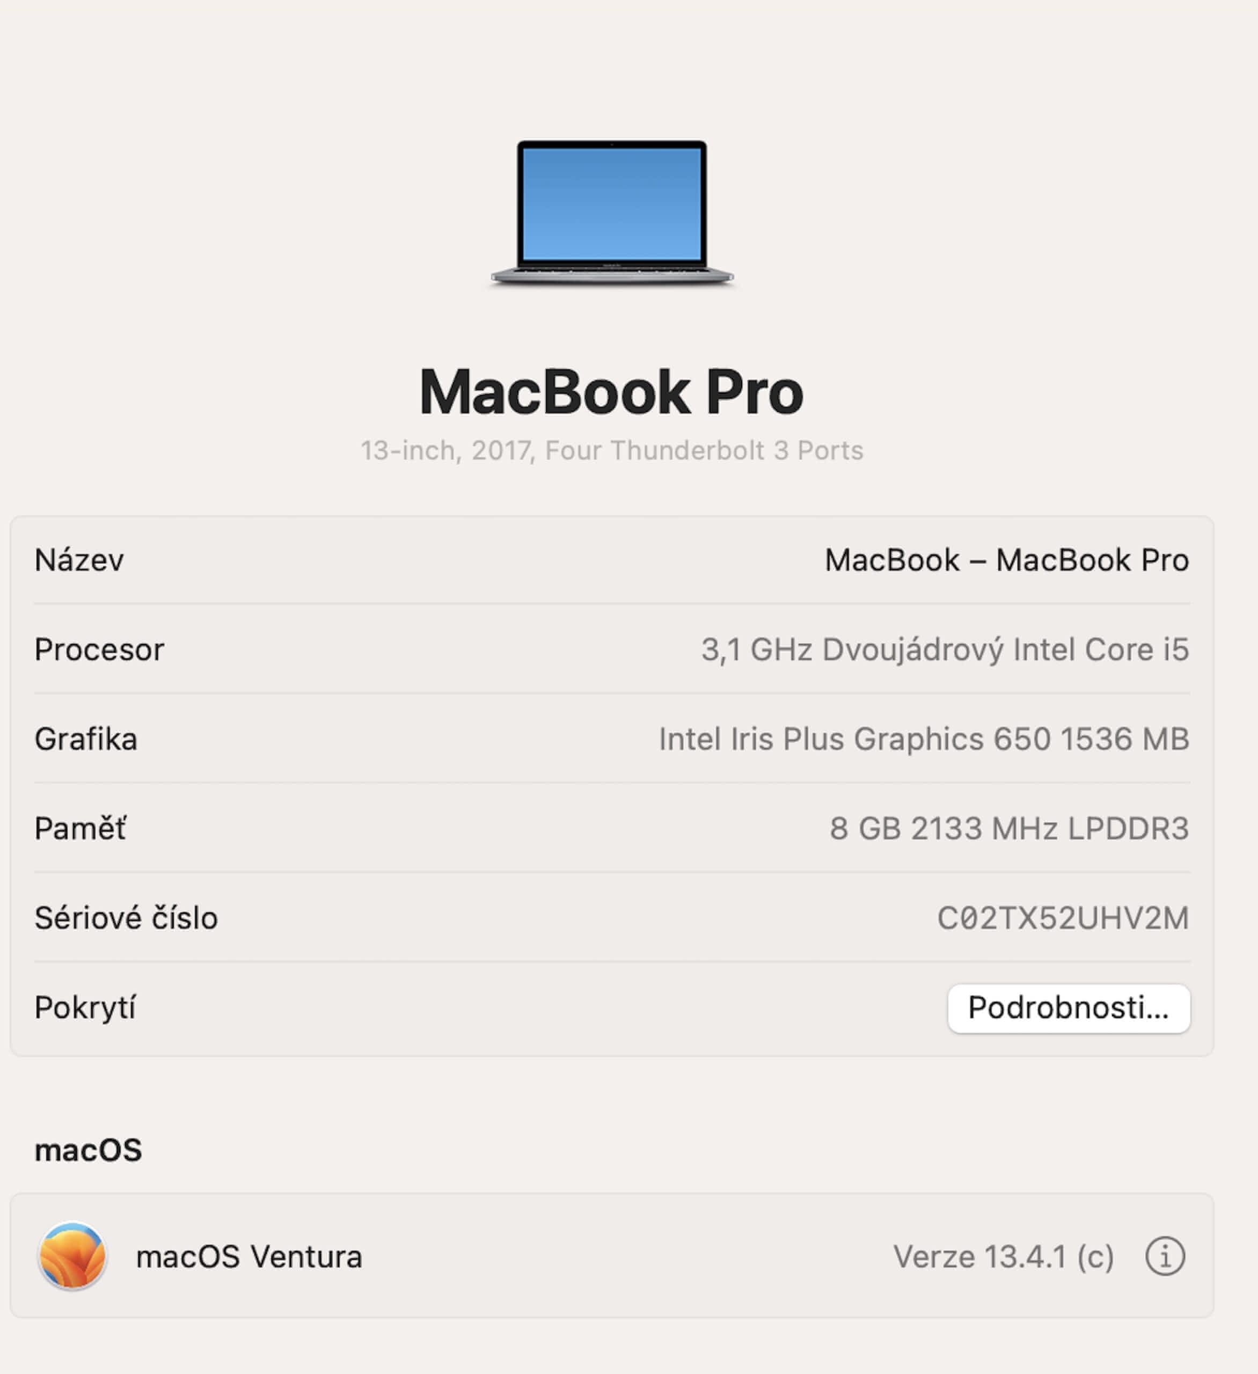This screenshot has height=1374, width=1258.
Task: Click the macOS Ventura logo icon
Action: pos(72,1256)
